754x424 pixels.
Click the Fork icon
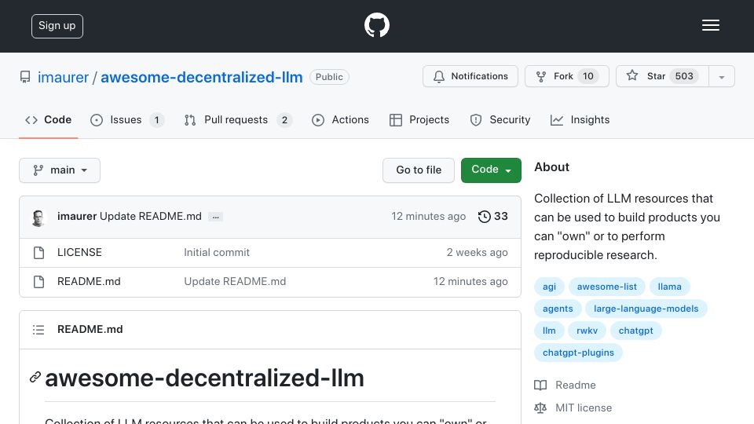[541, 76]
